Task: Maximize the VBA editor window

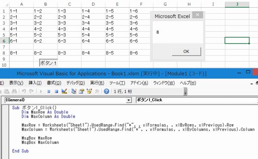Action: coord(248,72)
